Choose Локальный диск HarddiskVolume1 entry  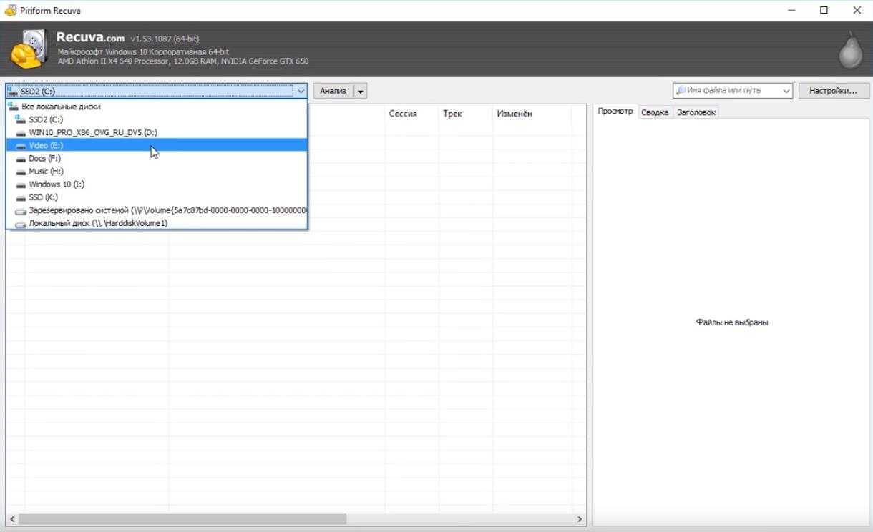(x=157, y=223)
